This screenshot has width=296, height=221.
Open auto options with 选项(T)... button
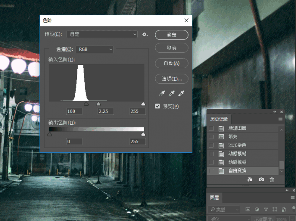pyautogui.click(x=172, y=79)
